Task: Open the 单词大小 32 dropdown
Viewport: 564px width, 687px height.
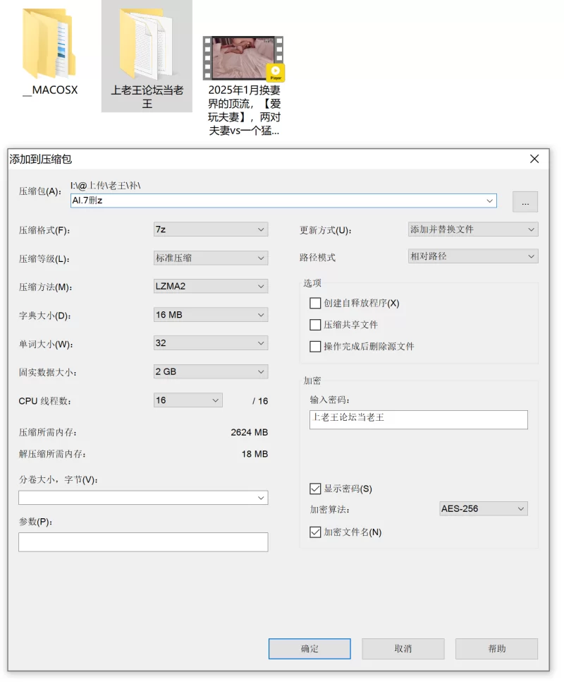Action: (x=211, y=343)
